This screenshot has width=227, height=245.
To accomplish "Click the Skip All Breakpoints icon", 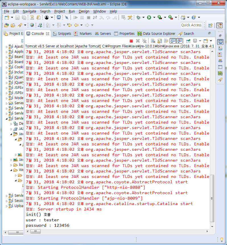I will pyautogui.click(x=67, y=17).
